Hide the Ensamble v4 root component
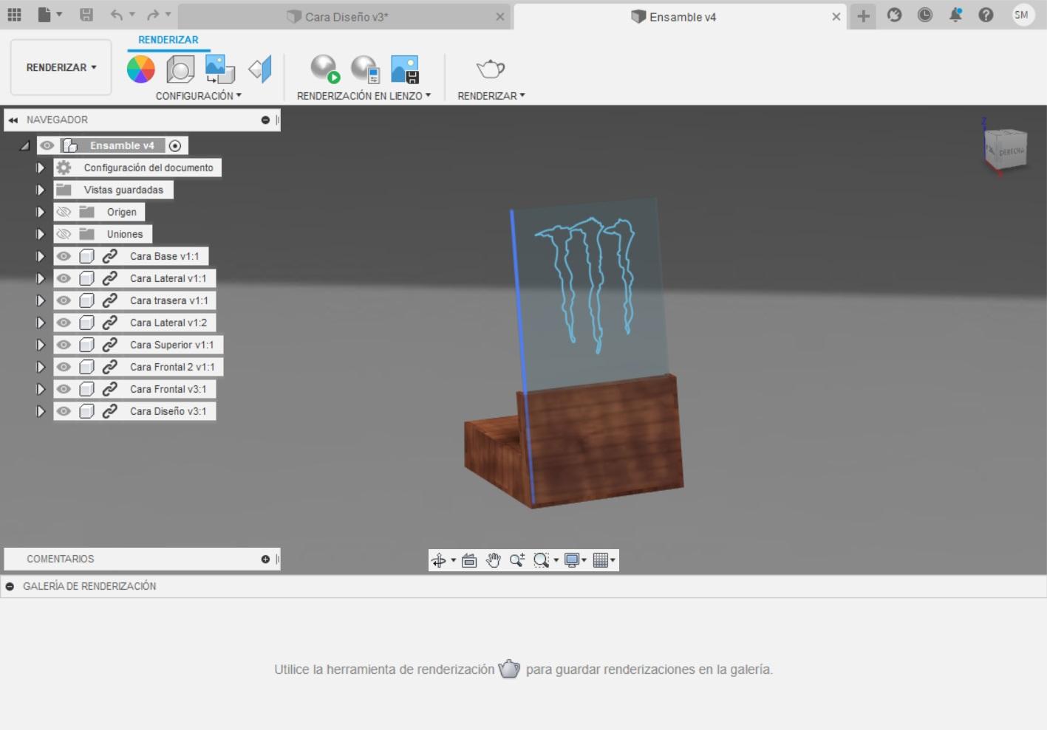The image size is (1047, 730). (x=47, y=145)
